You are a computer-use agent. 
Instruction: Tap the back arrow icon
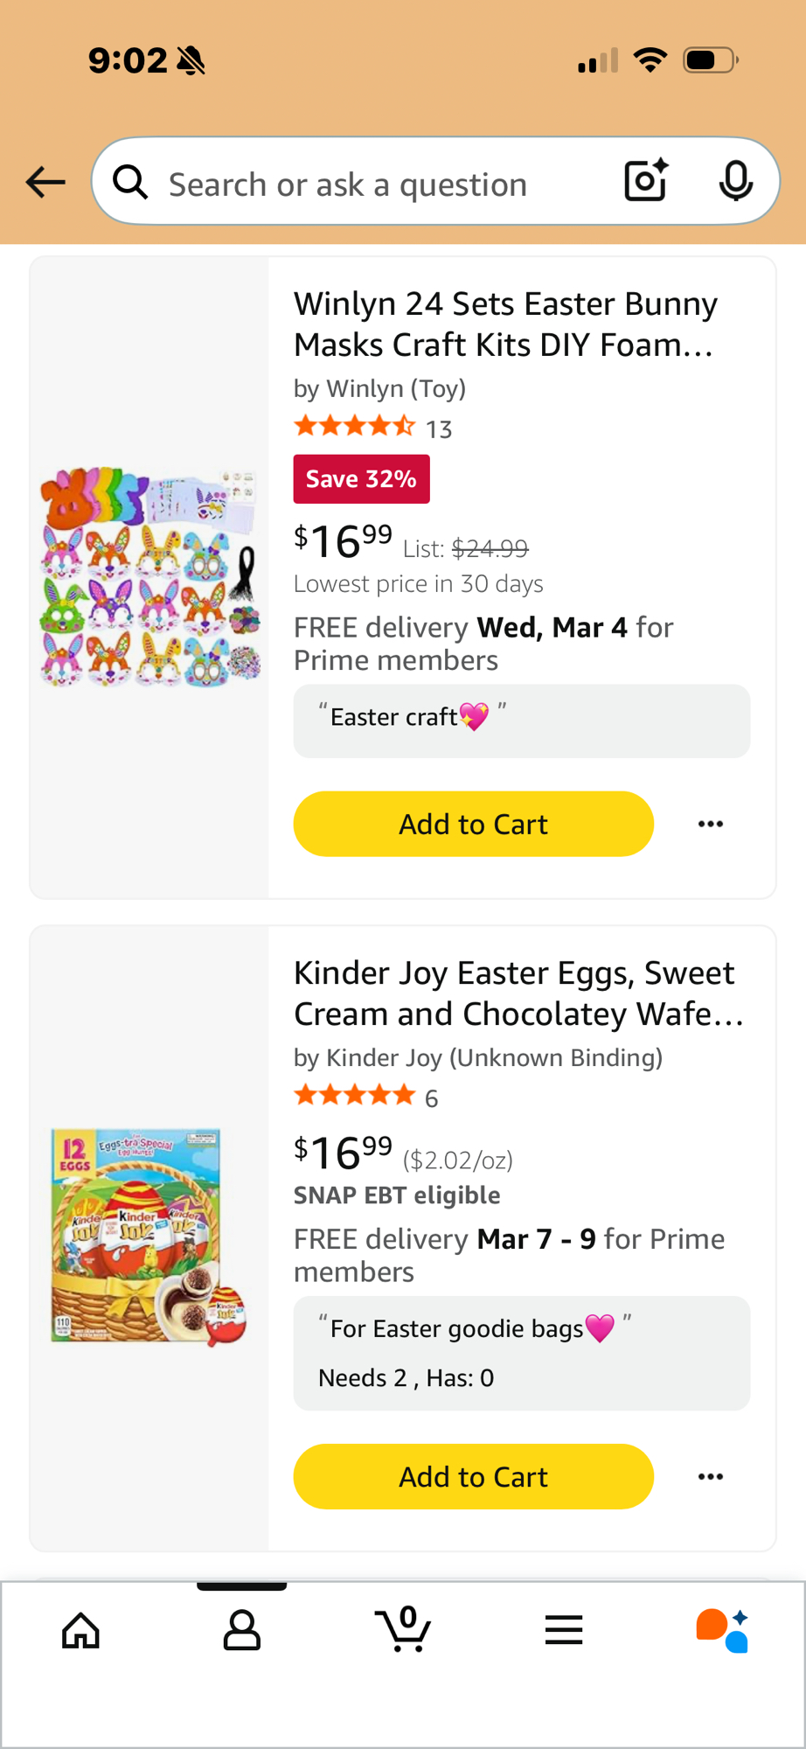pos(45,182)
